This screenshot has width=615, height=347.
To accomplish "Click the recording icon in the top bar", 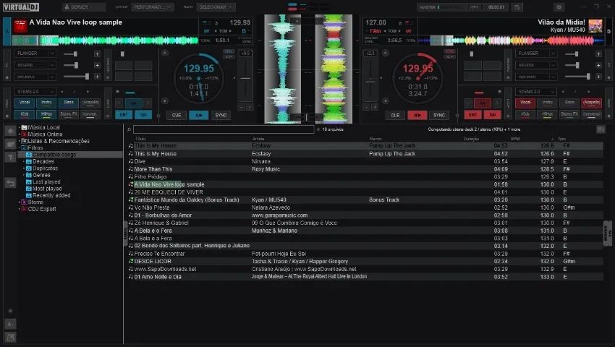I will (517, 7).
